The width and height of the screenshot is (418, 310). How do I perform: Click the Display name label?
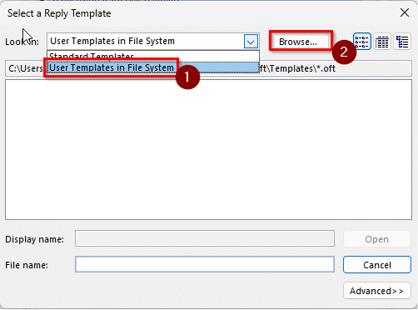(x=34, y=239)
